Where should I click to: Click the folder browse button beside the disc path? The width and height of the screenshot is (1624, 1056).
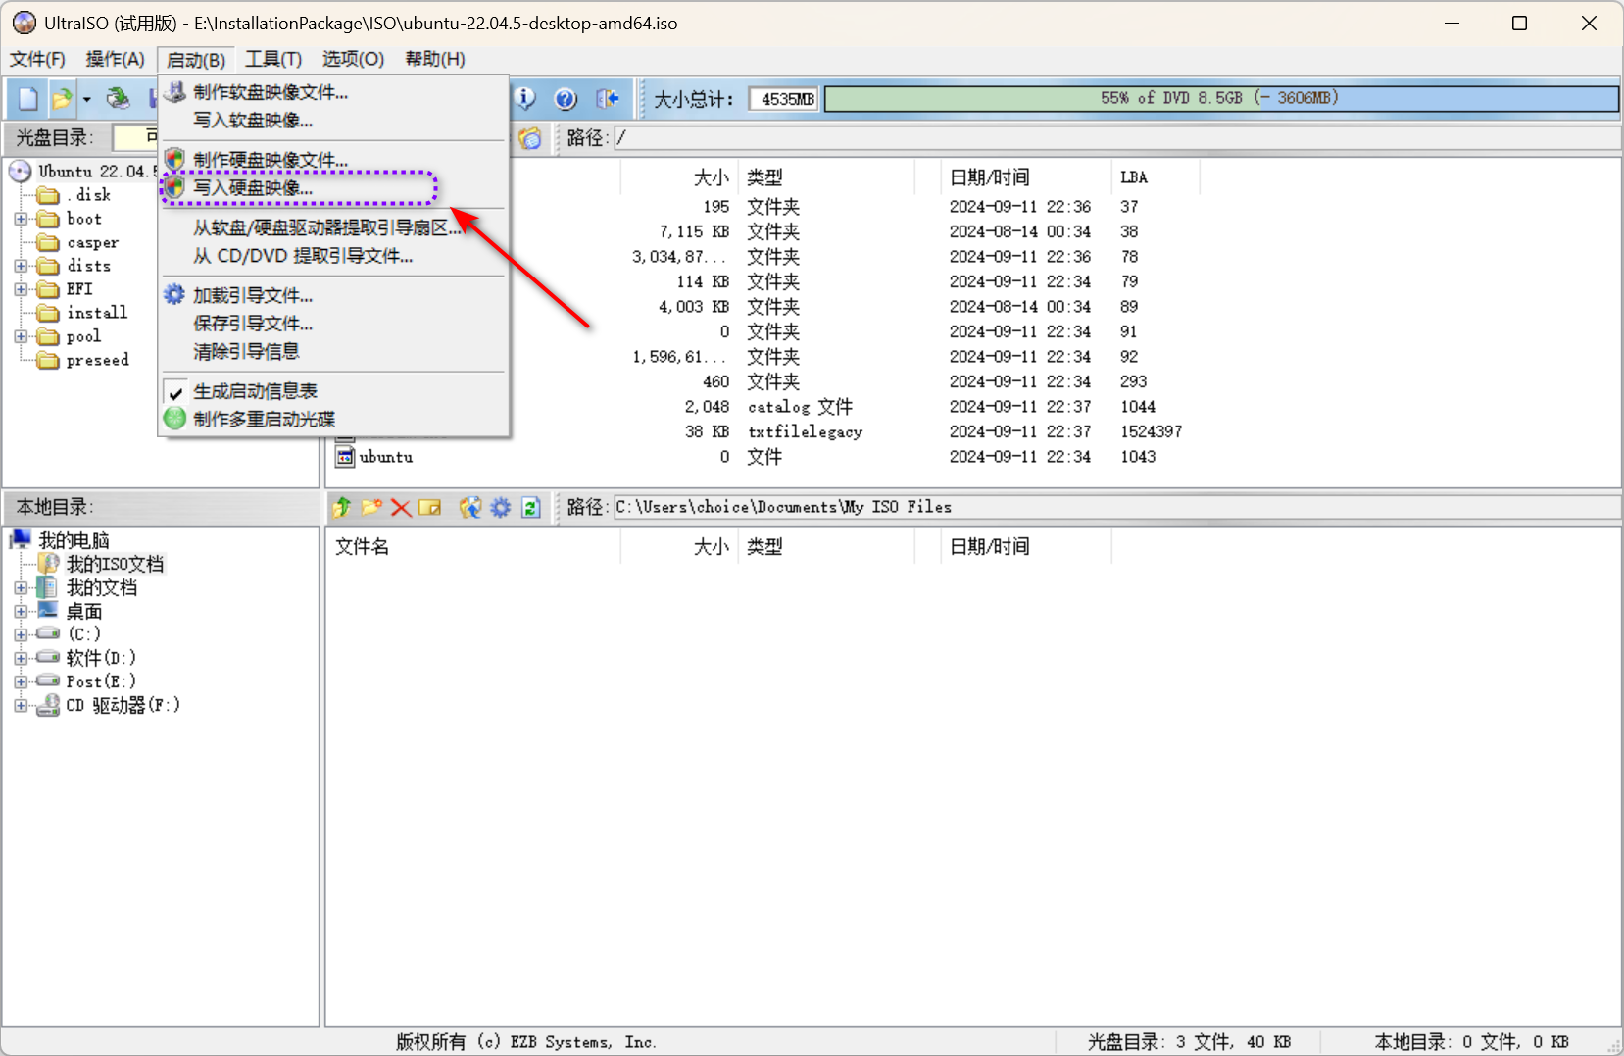click(530, 138)
